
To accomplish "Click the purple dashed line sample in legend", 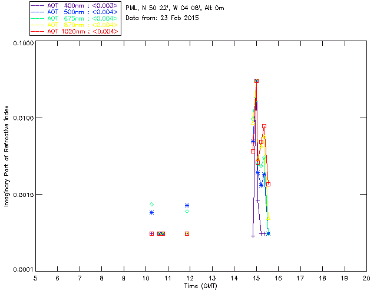I will pos(38,5).
